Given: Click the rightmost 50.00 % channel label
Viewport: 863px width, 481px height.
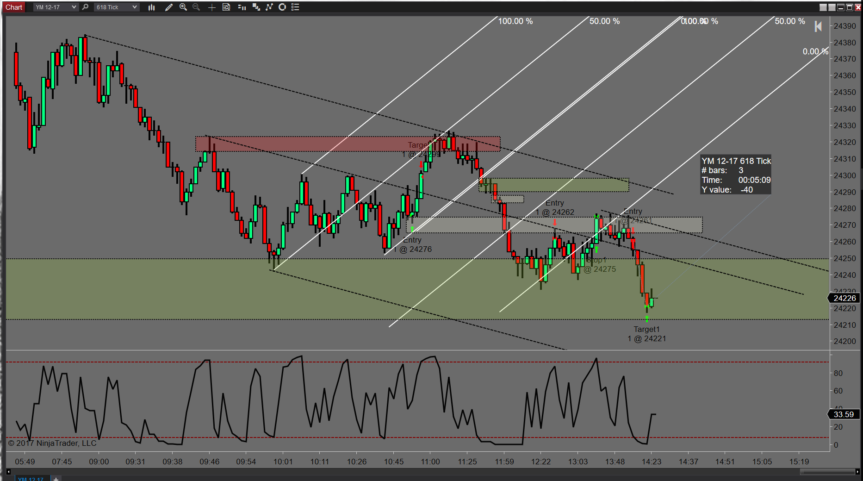Looking at the screenshot, I should (x=790, y=21).
